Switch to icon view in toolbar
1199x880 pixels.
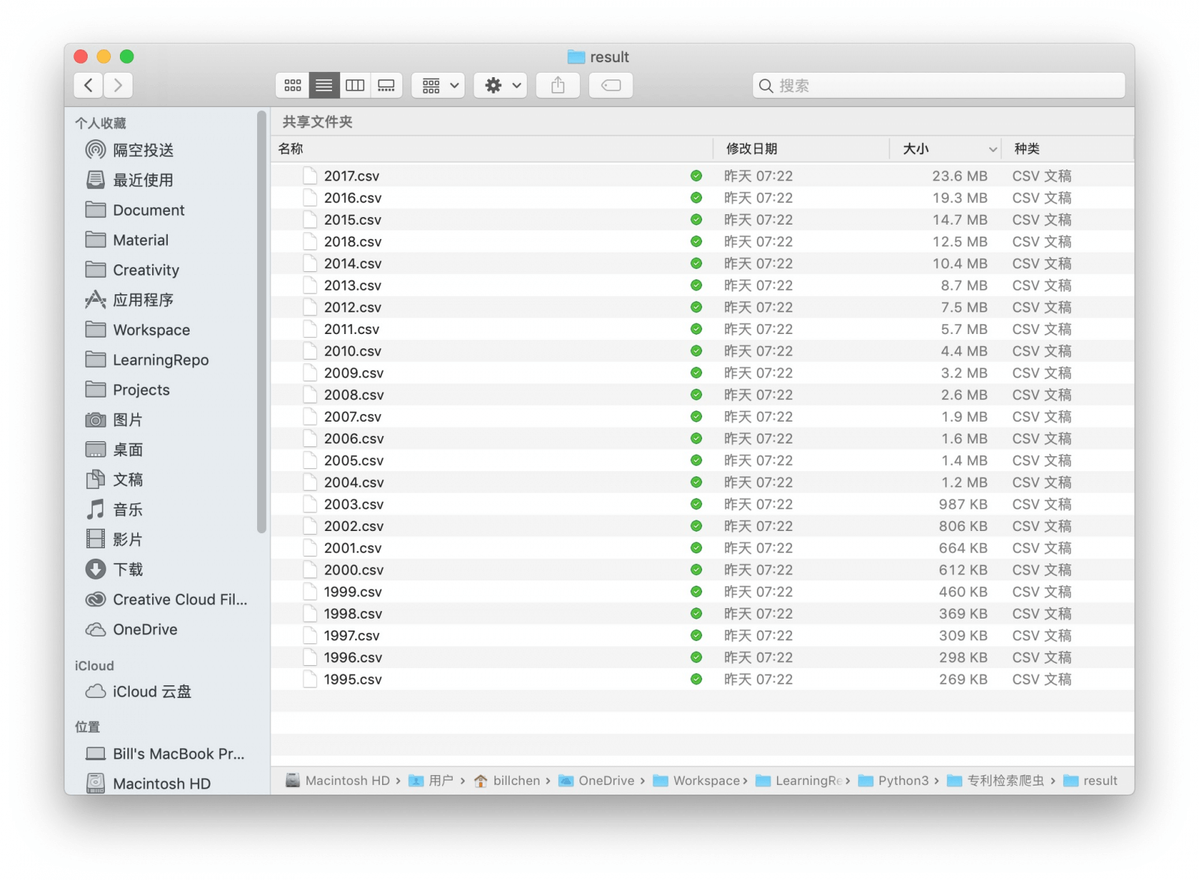pyautogui.click(x=293, y=85)
